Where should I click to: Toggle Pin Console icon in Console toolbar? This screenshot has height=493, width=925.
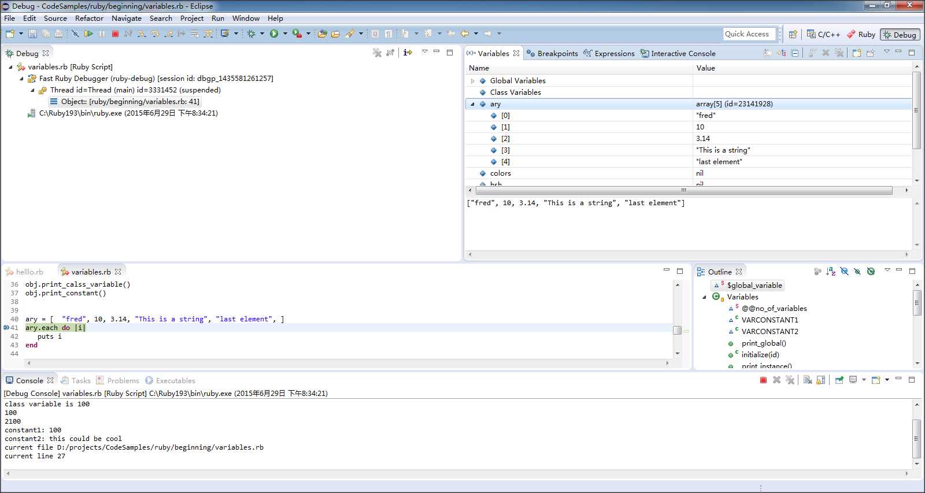click(839, 380)
